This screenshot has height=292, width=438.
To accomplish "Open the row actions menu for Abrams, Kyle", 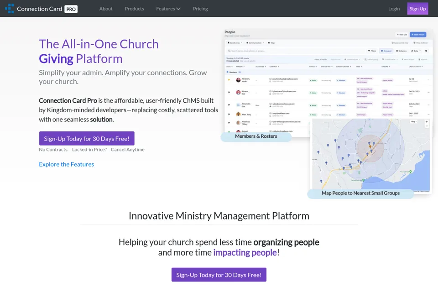I will pos(428,93).
